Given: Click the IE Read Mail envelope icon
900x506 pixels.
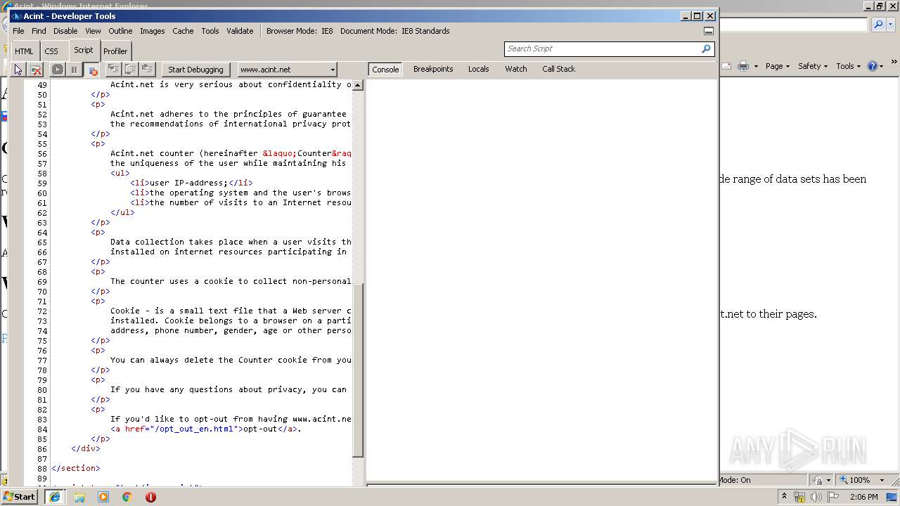Looking at the screenshot, I should (x=726, y=66).
